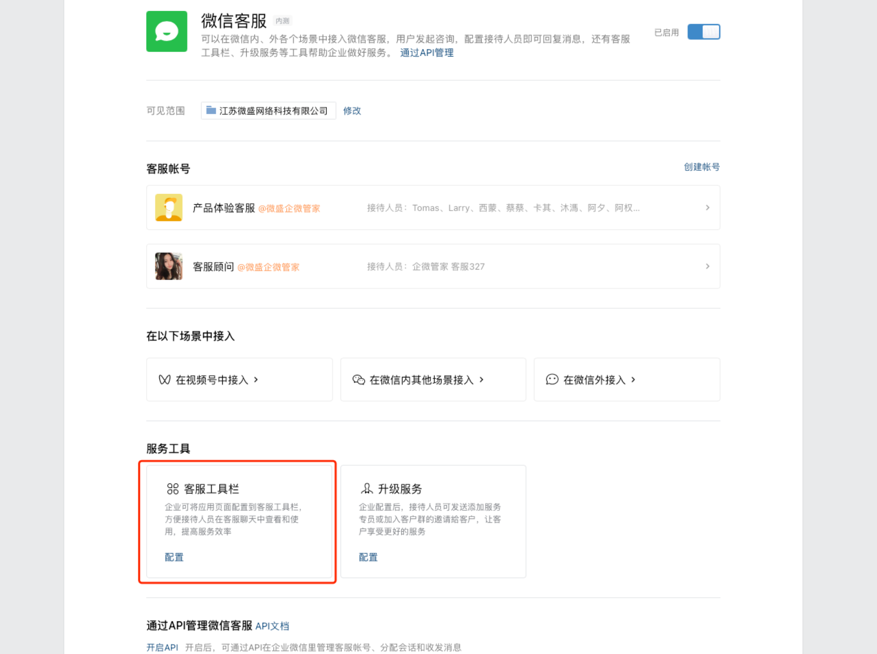Open 在微信内其他场景接入 option
The height and width of the screenshot is (654, 877).
pos(433,380)
